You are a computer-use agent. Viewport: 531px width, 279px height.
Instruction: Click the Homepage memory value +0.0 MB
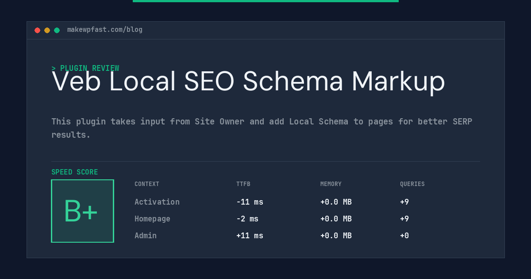click(x=336, y=219)
